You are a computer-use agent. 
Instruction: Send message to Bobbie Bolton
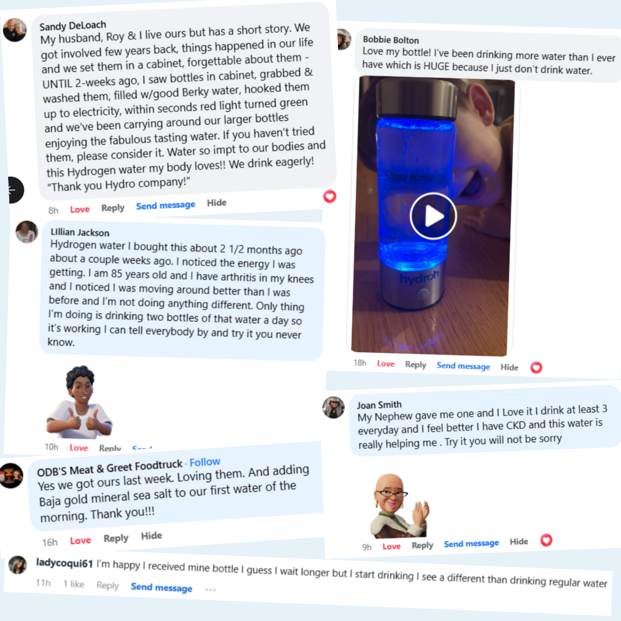click(463, 366)
